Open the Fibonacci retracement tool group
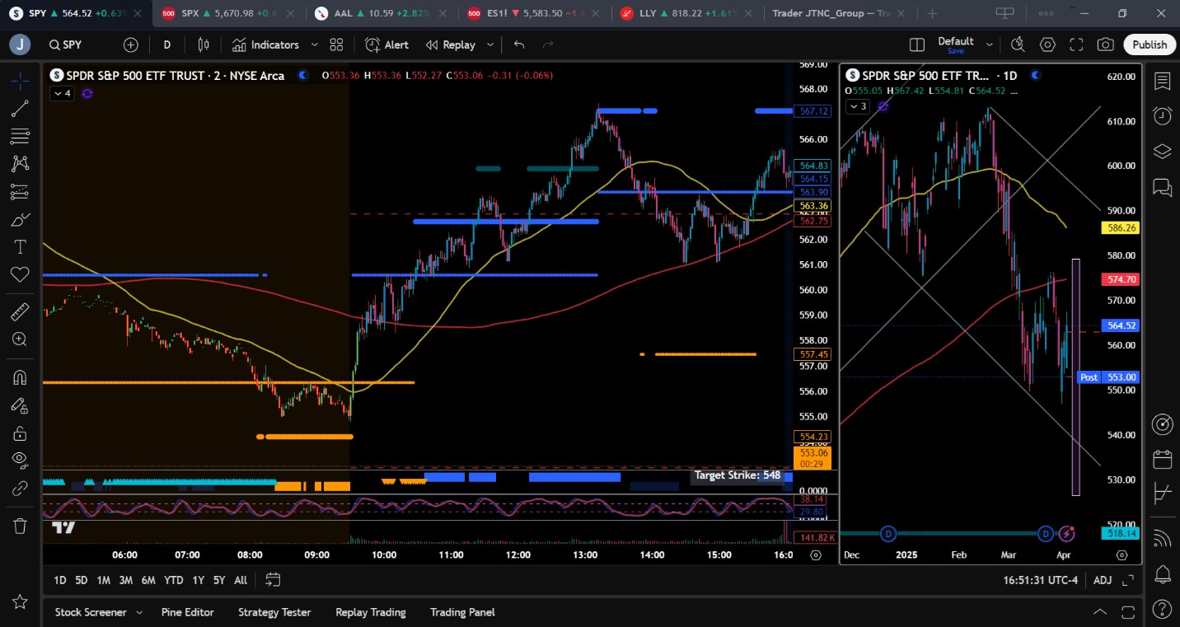 click(20, 136)
